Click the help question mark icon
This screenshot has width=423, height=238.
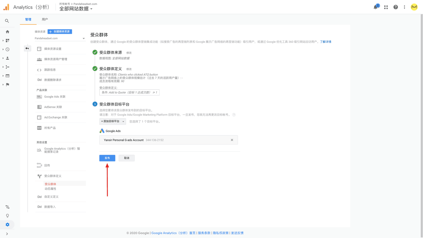coord(395,7)
